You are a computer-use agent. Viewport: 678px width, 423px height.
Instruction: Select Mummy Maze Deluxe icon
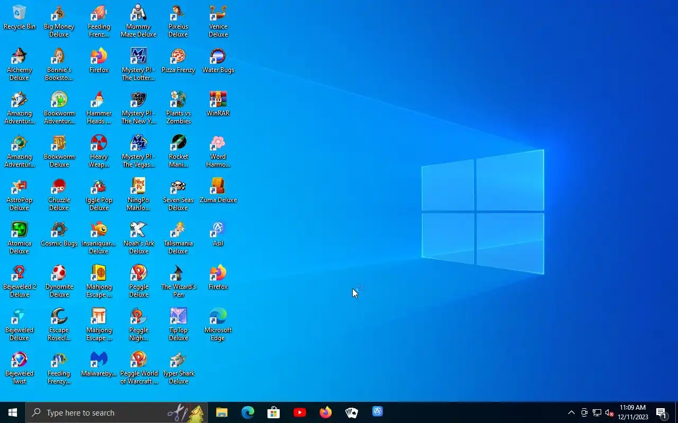(x=139, y=21)
